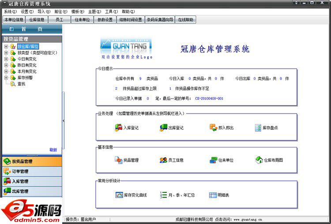Click the 在线帮助 toolbar button
The image size is (331, 224).
185,20
